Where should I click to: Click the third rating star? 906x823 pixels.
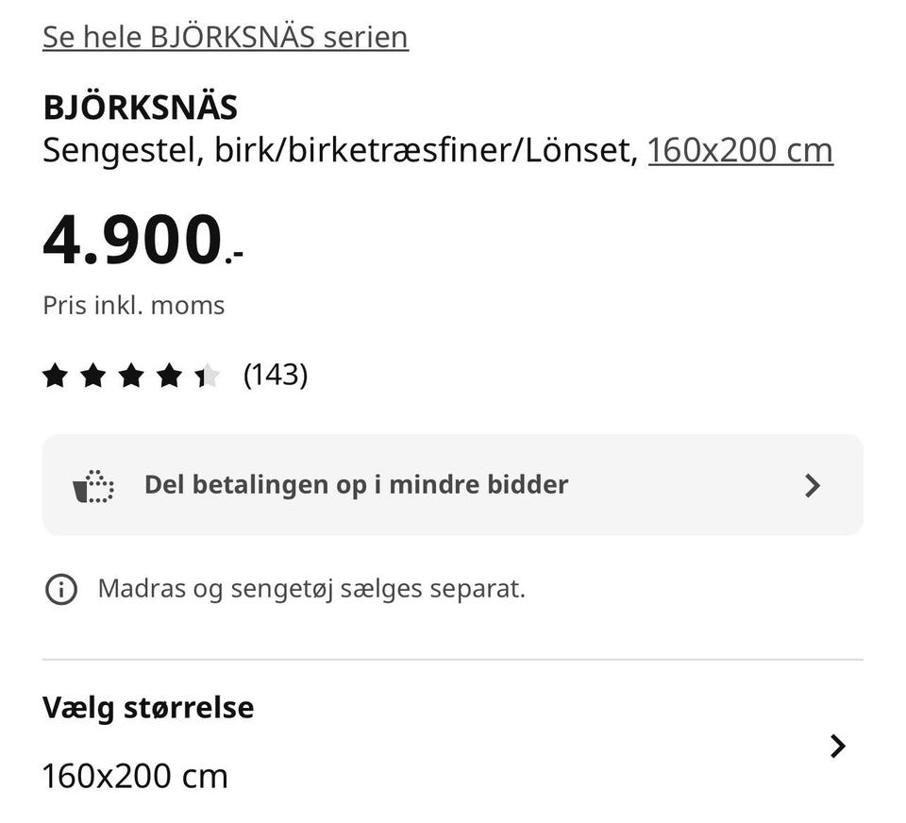point(131,377)
